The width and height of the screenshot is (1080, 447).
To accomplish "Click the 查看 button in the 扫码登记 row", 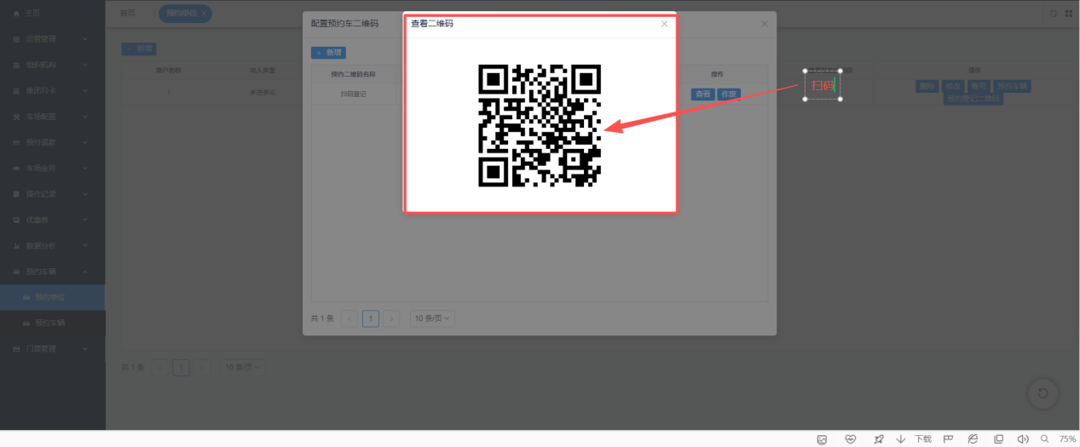I will 702,95.
